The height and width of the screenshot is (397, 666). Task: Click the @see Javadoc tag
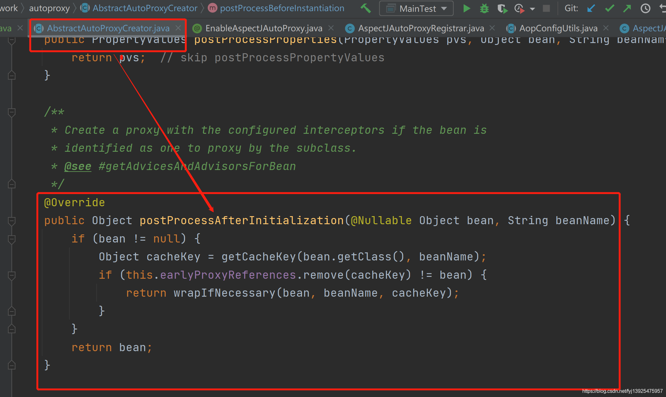pyautogui.click(x=78, y=166)
